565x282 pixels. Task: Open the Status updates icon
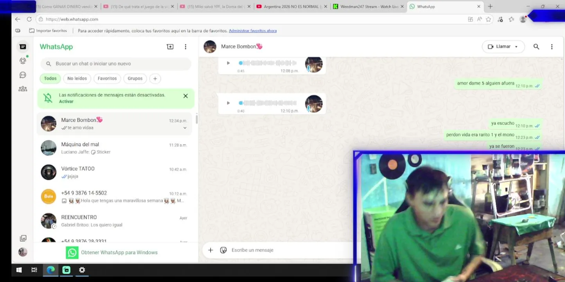(x=23, y=61)
